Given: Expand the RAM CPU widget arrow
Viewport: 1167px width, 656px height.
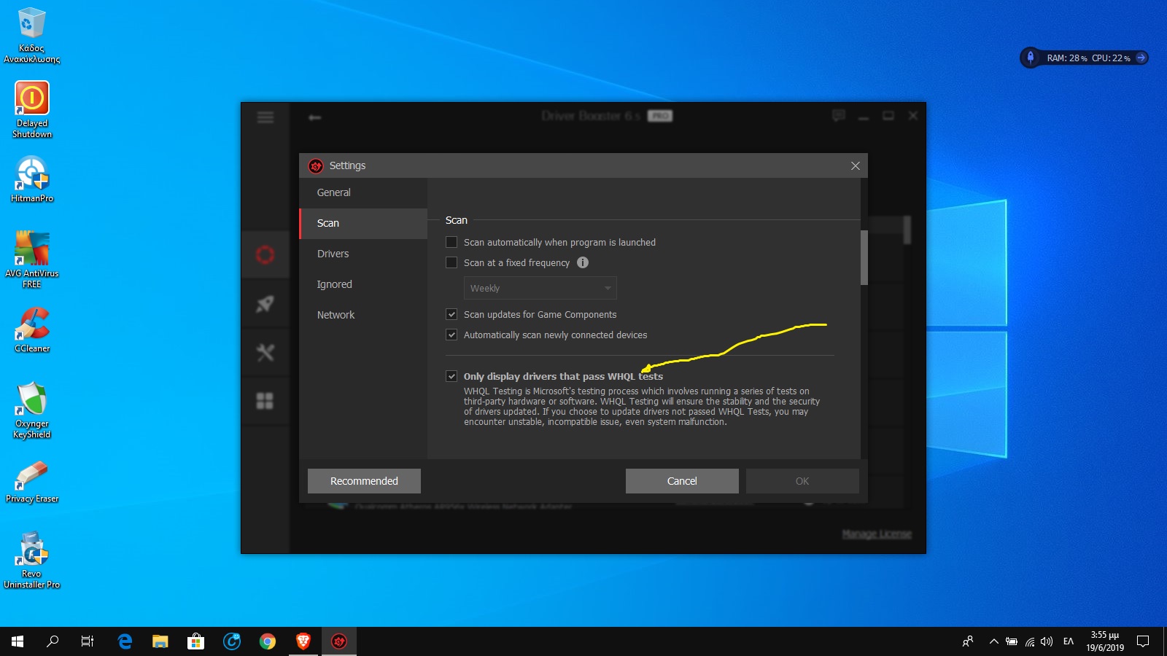Looking at the screenshot, I should 1141,58.
